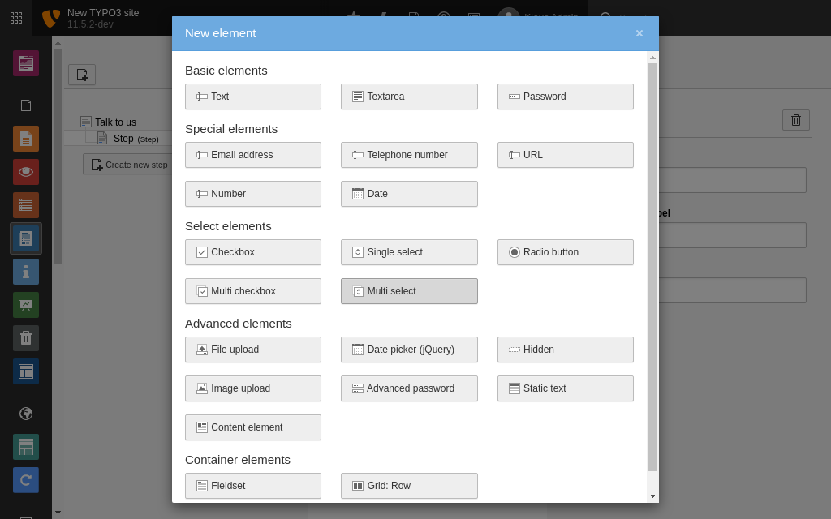This screenshot has height=519, width=831.
Task: Choose the Textarea element
Action: [409, 97]
